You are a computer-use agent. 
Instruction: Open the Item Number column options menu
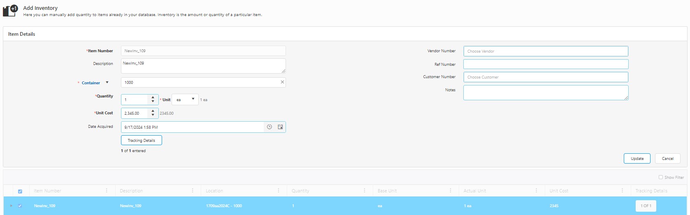(107, 191)
